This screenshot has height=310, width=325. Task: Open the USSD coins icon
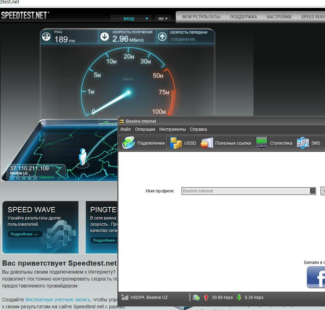(x=176, y=143)
